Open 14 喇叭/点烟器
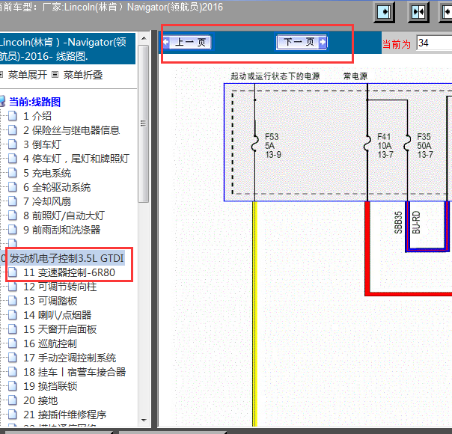 (x=58, y=315)
